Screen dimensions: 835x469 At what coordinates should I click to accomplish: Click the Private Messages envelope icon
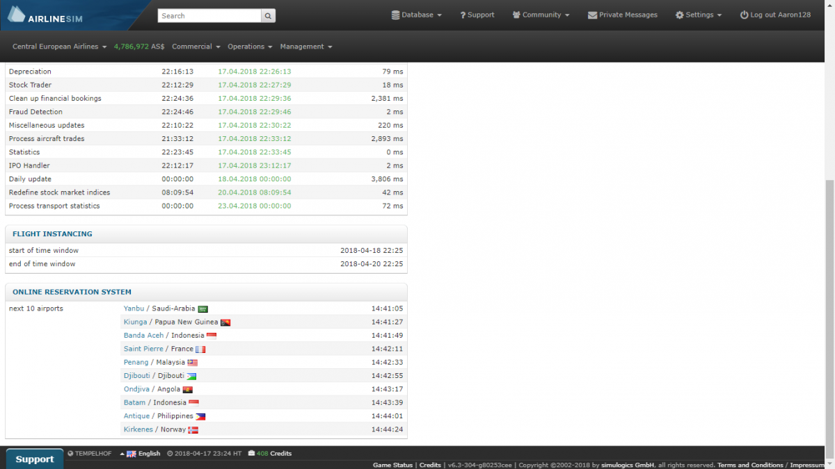tap(592, 15)
